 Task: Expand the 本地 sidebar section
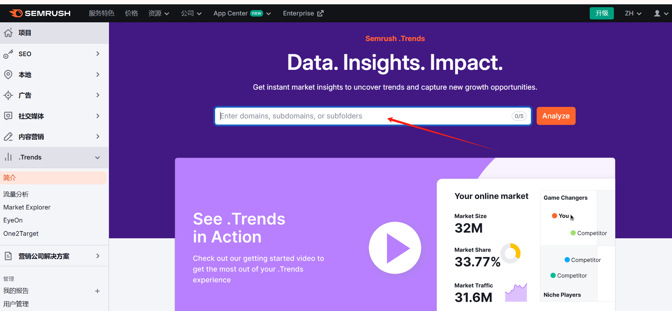(98, 75)
